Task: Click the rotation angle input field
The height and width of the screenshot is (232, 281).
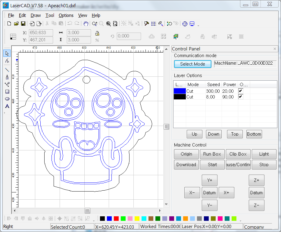Action: coord(129,36)
